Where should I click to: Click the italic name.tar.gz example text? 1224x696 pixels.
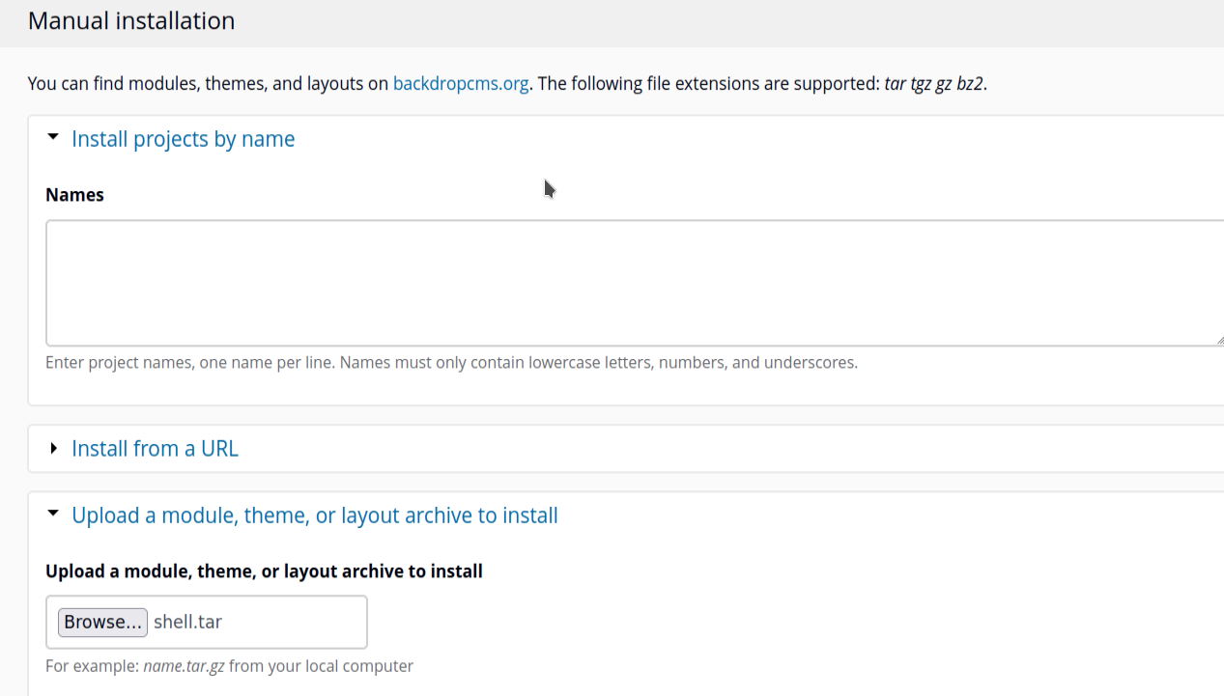(184, 666)
